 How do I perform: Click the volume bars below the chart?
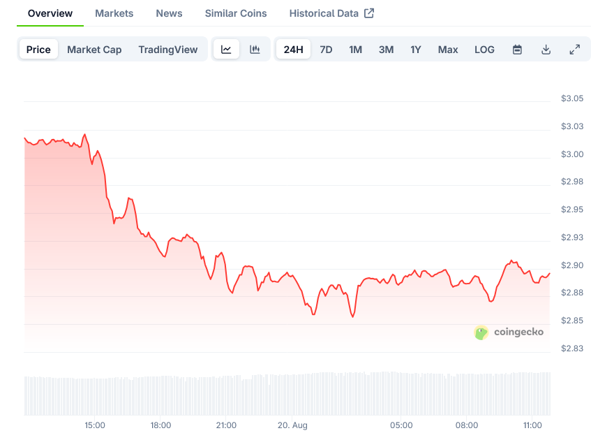click(x=287, y=394)
